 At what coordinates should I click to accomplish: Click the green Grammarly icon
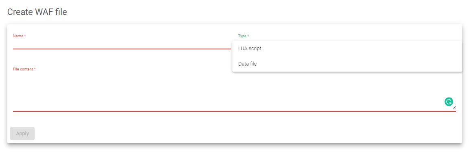pos(449,102)
